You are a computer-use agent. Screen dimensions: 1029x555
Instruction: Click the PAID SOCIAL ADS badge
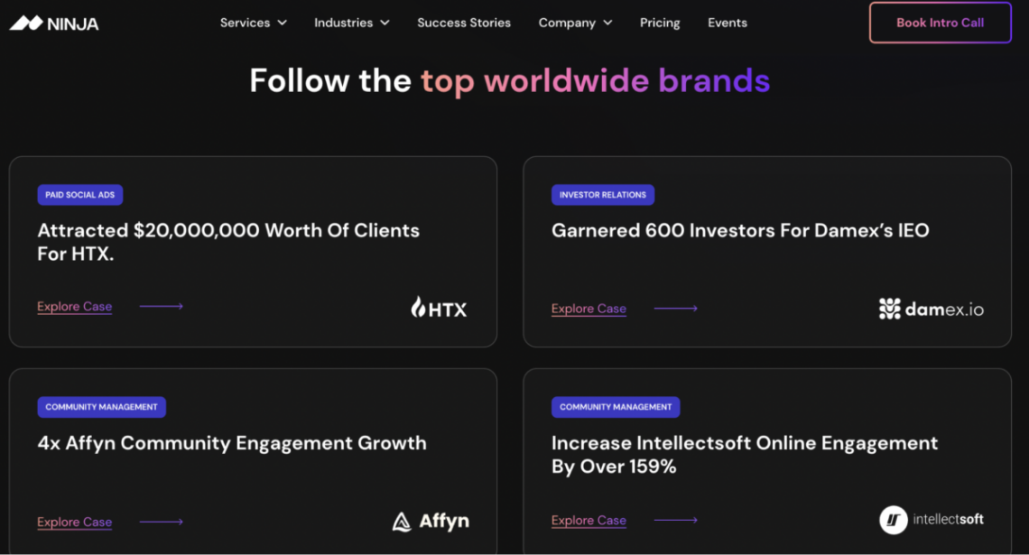click(79, 194)
